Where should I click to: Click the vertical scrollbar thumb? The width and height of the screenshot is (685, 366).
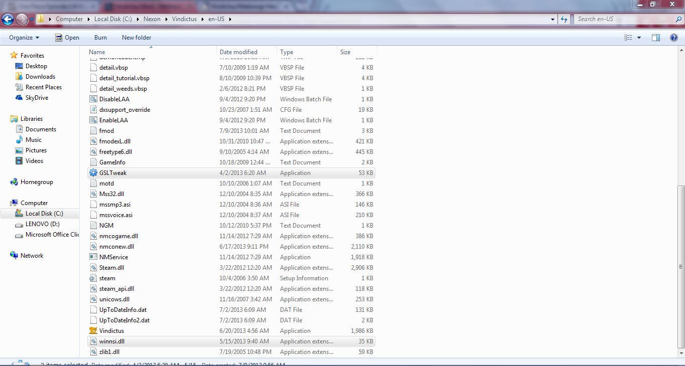pos(680,266)
